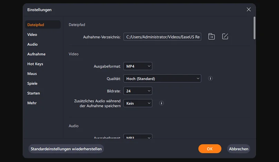Image resolution: width=279 pixels, height=162 pixels.
Task: Open the Maus settings section
Action: pos(32,74)
